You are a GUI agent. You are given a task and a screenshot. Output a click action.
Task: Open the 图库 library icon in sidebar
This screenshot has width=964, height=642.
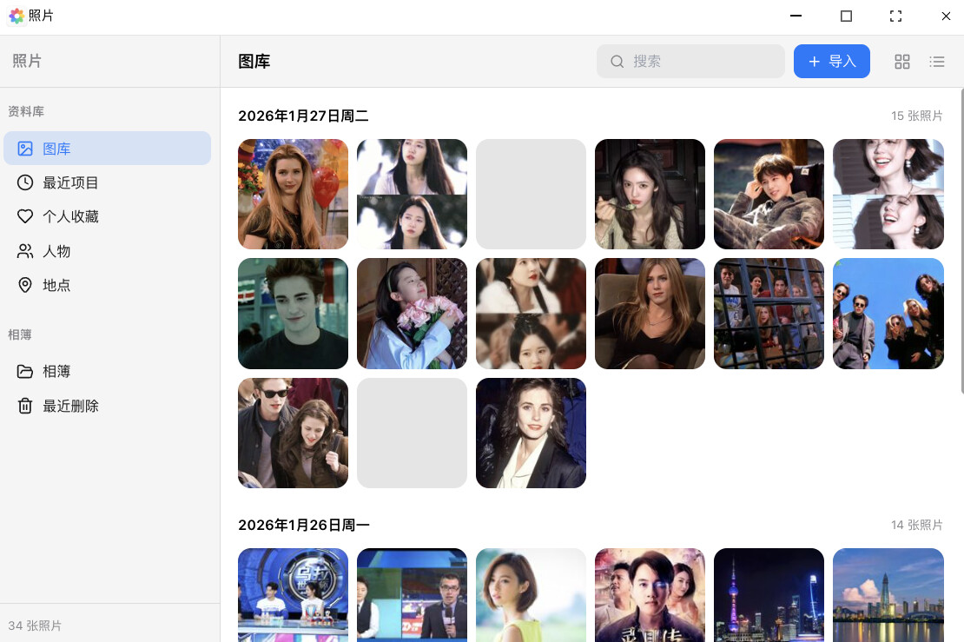click(x=25, y=149)
